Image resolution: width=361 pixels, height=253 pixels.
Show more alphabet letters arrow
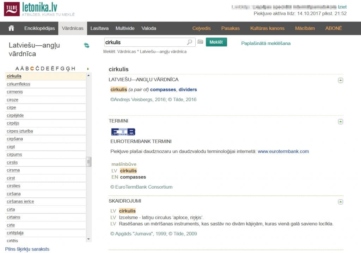click(x=88, y=69)
